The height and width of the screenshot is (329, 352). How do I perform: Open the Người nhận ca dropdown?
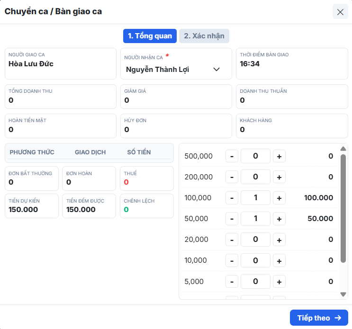pos(176,70)
